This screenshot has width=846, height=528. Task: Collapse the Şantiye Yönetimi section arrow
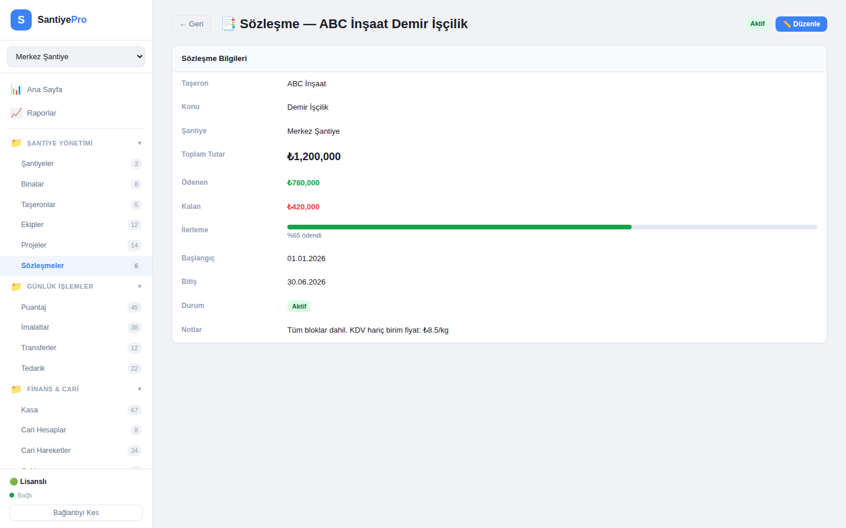139,143
